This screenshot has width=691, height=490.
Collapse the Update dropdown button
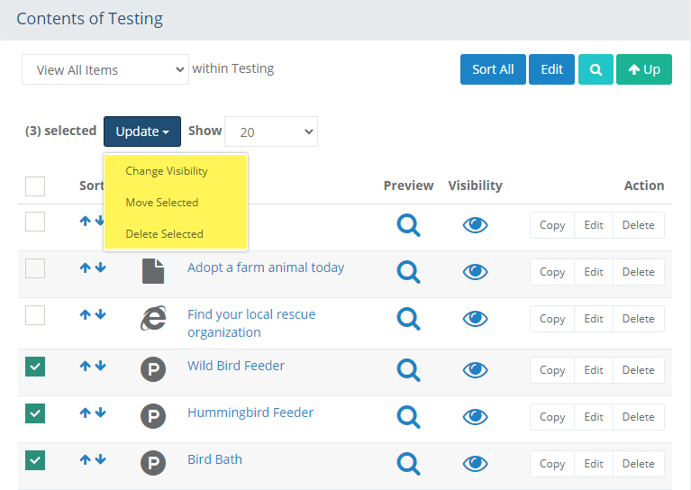pyautogui.click(x=142, y=132)
